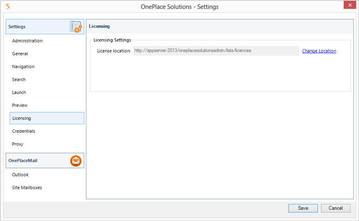Viewport: 359px width, 221px height.
Task: Select the Licensing sidebar item
Action: (22, 118)
